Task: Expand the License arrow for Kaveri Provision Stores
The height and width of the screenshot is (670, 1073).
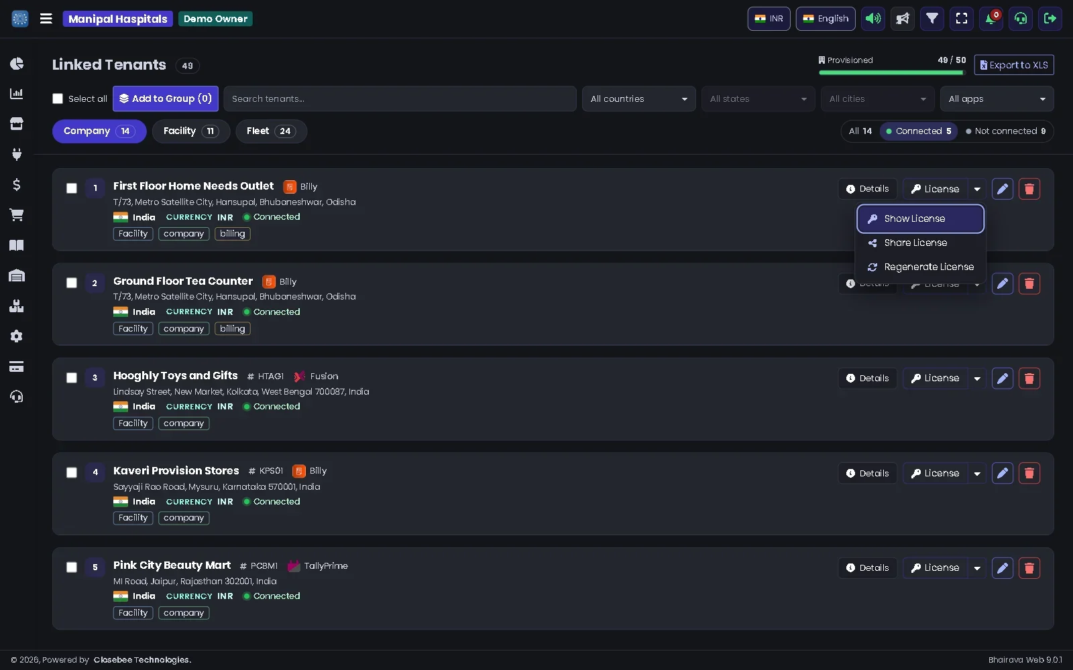Action: pos(977,474)
